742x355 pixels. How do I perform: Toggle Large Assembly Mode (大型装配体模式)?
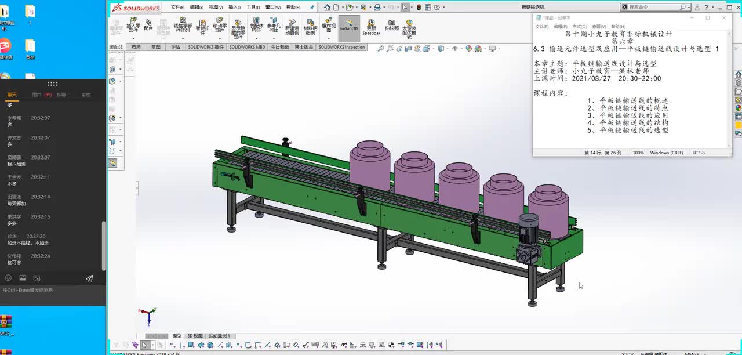tap(409, 29)
